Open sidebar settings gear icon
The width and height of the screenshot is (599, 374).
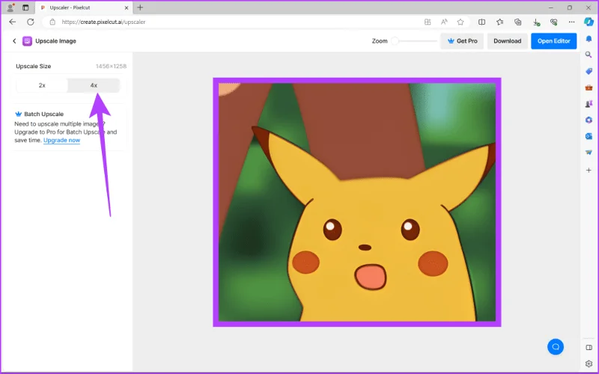coord(589,364)
